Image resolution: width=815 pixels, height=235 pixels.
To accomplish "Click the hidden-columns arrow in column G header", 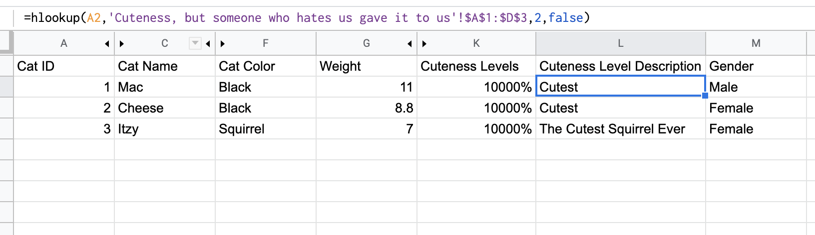I will [x=409, y=44].
